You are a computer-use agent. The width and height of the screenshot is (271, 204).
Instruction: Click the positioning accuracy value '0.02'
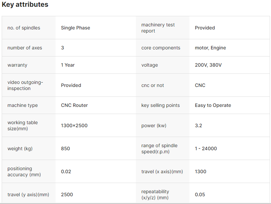click(x=66, y=172)
